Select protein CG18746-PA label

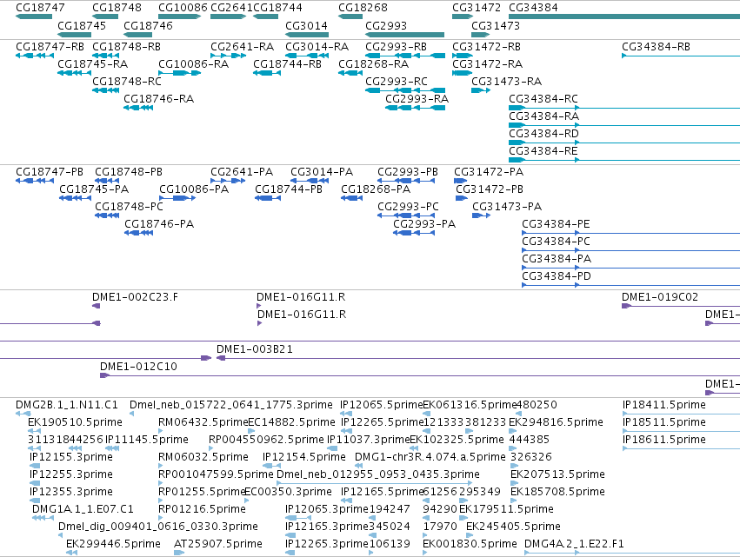click(x=159, y=223)
